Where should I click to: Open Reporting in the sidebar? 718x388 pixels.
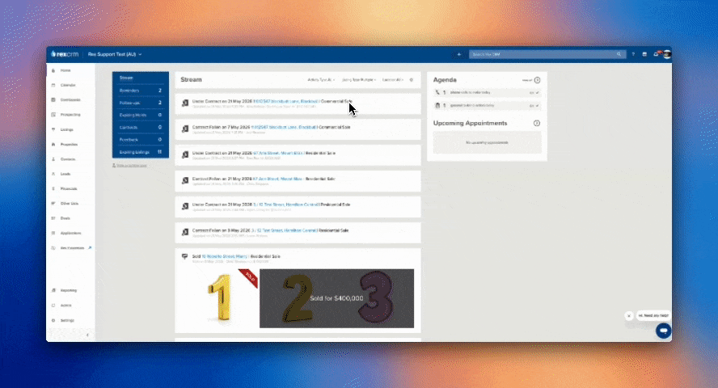(68, 290)
